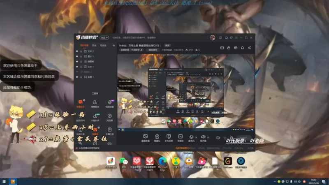
Task: Open the 浏览器 tool
Action: point(109,118)
